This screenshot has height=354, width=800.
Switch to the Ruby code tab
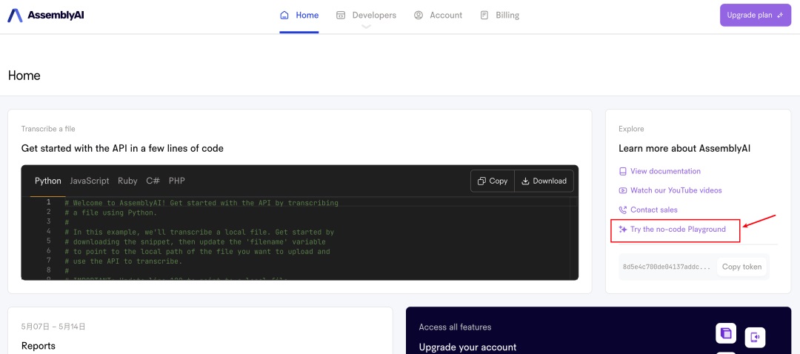click(127, 181)
